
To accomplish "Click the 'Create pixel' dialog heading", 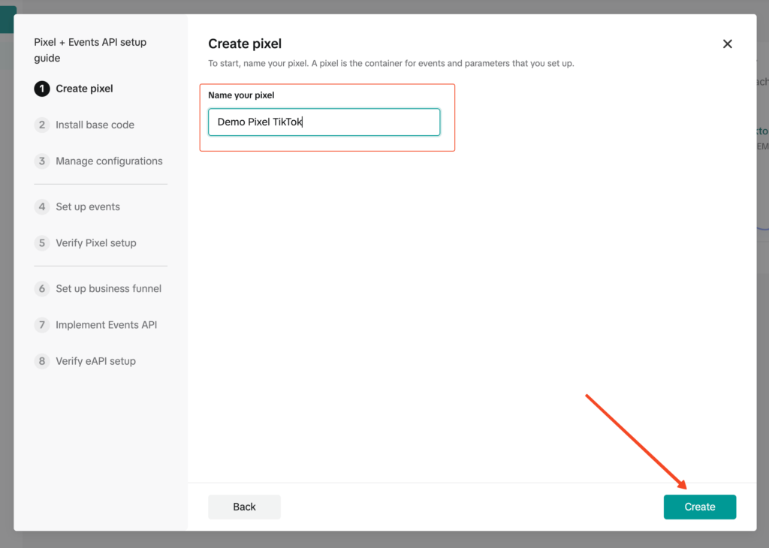I will coord(245,44).
